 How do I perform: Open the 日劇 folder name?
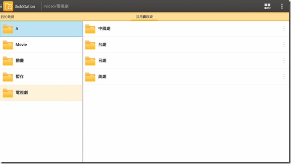102,61
